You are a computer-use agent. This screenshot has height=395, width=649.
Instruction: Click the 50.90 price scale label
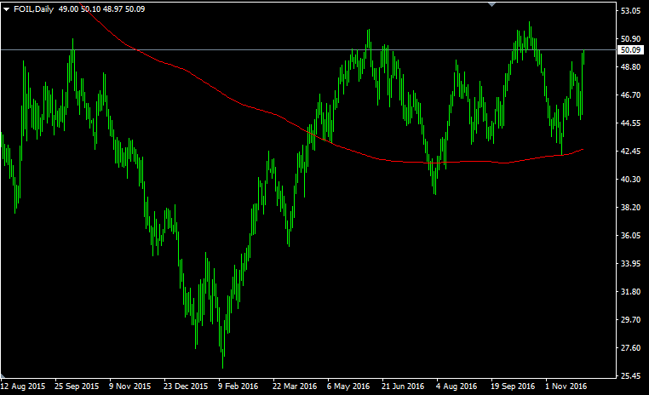click(631, 39)
